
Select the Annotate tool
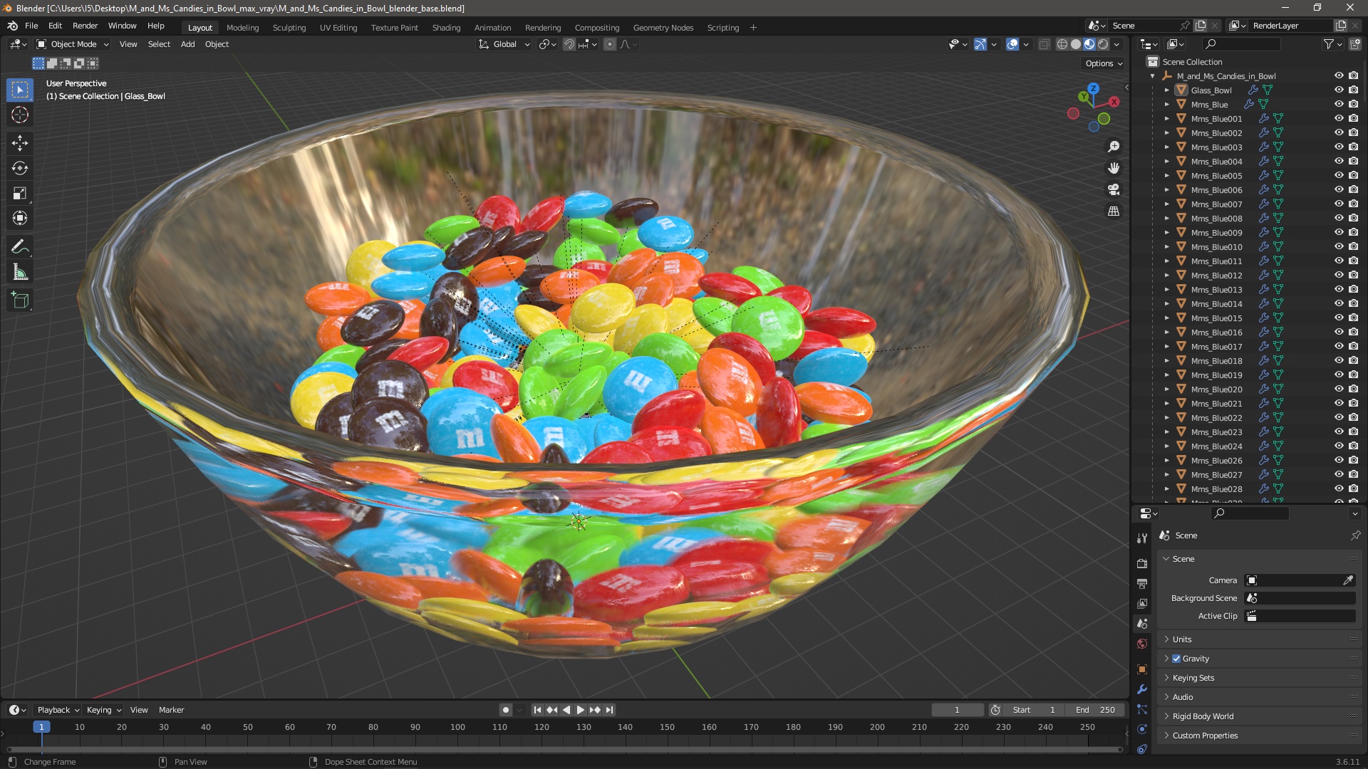point(20,247)
